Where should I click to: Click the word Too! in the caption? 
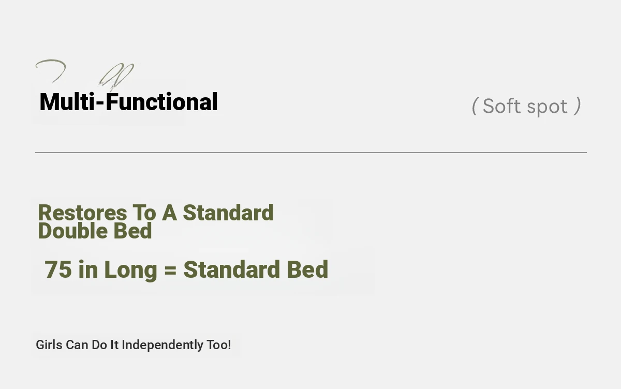[219, 345]
